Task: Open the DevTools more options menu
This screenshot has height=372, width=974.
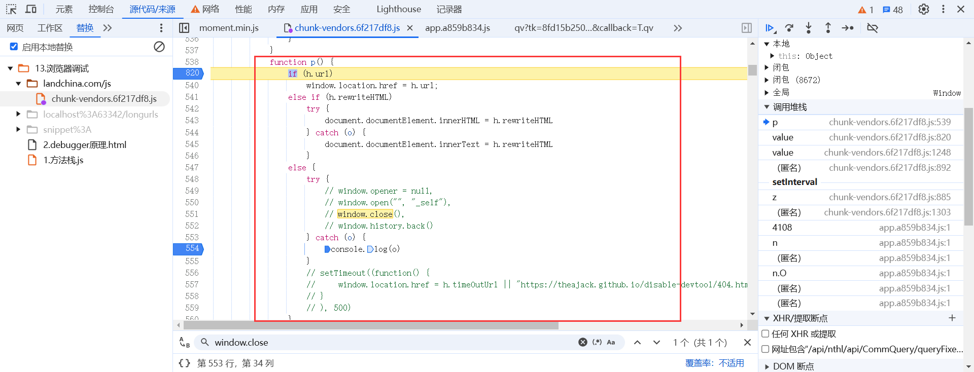Action: 943,9
